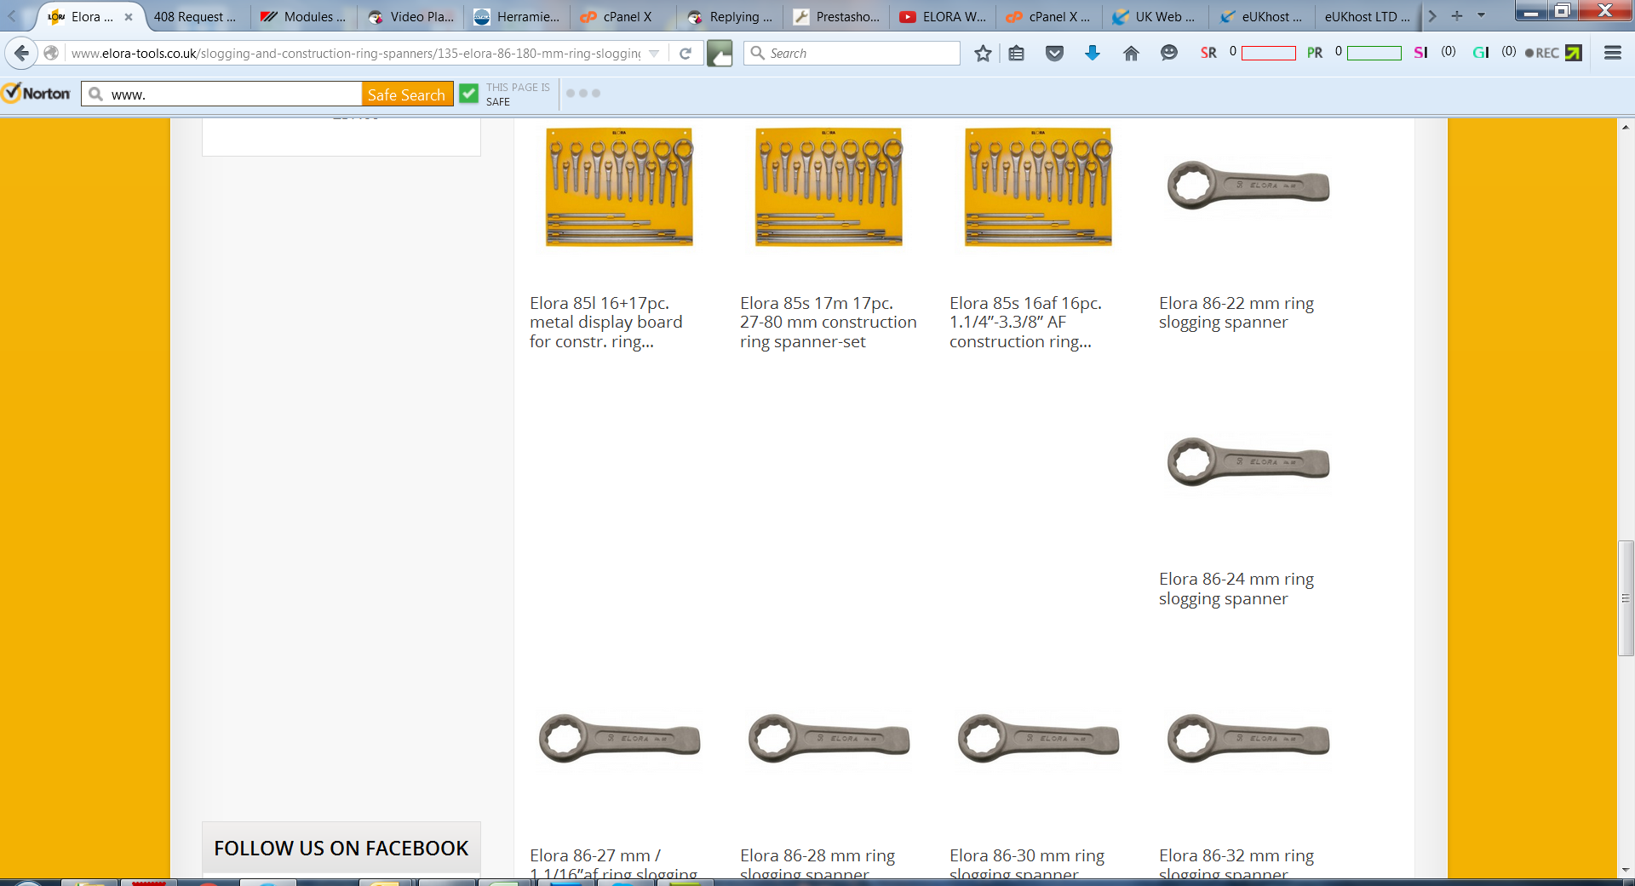Switch to the Herramie... tab
This screenshot has height=886, width=1635.
518,16
